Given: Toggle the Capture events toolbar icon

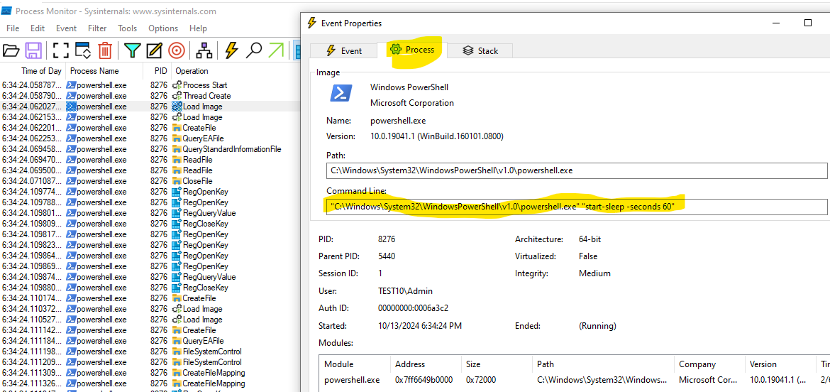Looking at the screenshot, I should (x=61, y=50).
